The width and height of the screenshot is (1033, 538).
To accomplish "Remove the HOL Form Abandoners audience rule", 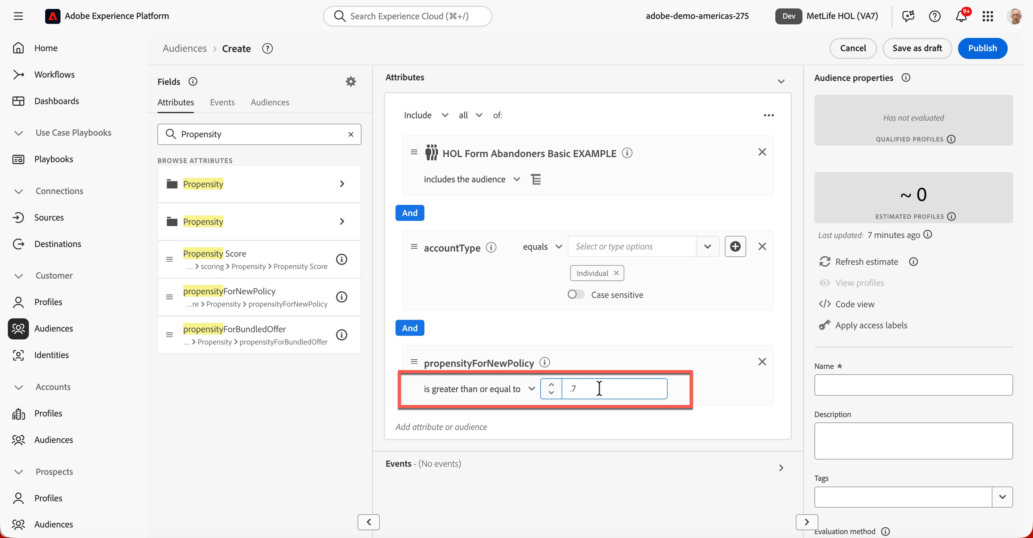I will point(762,152).
